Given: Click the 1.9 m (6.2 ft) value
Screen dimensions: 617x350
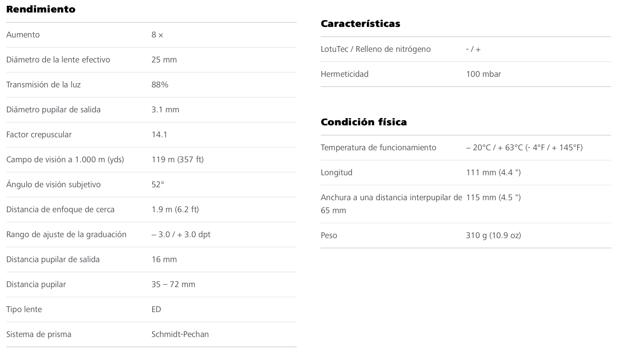Looking at the screenshot, I should [175, 209].
